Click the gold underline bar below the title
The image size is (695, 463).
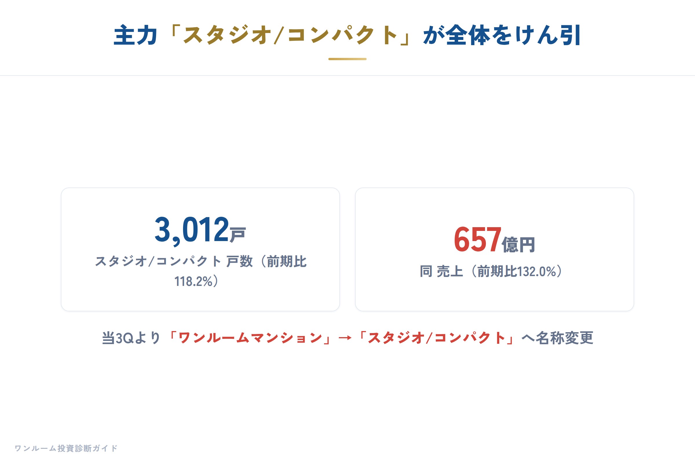coord(348,59)
